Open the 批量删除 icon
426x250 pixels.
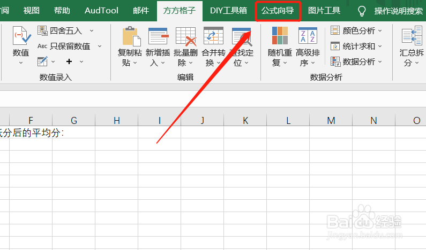coord(186,36)
